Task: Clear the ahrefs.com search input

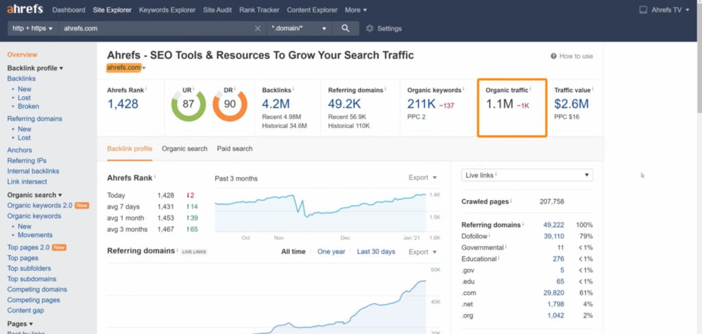Action: tap(258, 28)
